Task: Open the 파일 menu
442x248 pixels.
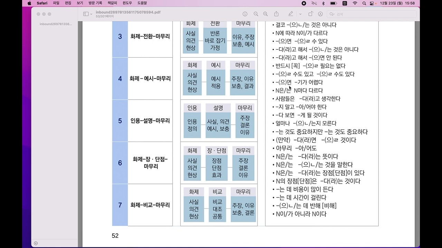Action: coord(56,3)
